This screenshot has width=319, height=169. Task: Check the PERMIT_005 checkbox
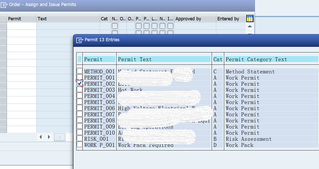coord(79,102)
